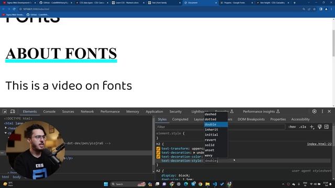Choose 'solid' from the autocomplete list

[x=216, y=145]
